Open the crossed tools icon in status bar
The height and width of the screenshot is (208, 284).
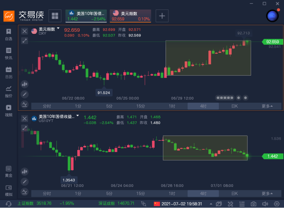pyautogui.click(x=230, y=204)
